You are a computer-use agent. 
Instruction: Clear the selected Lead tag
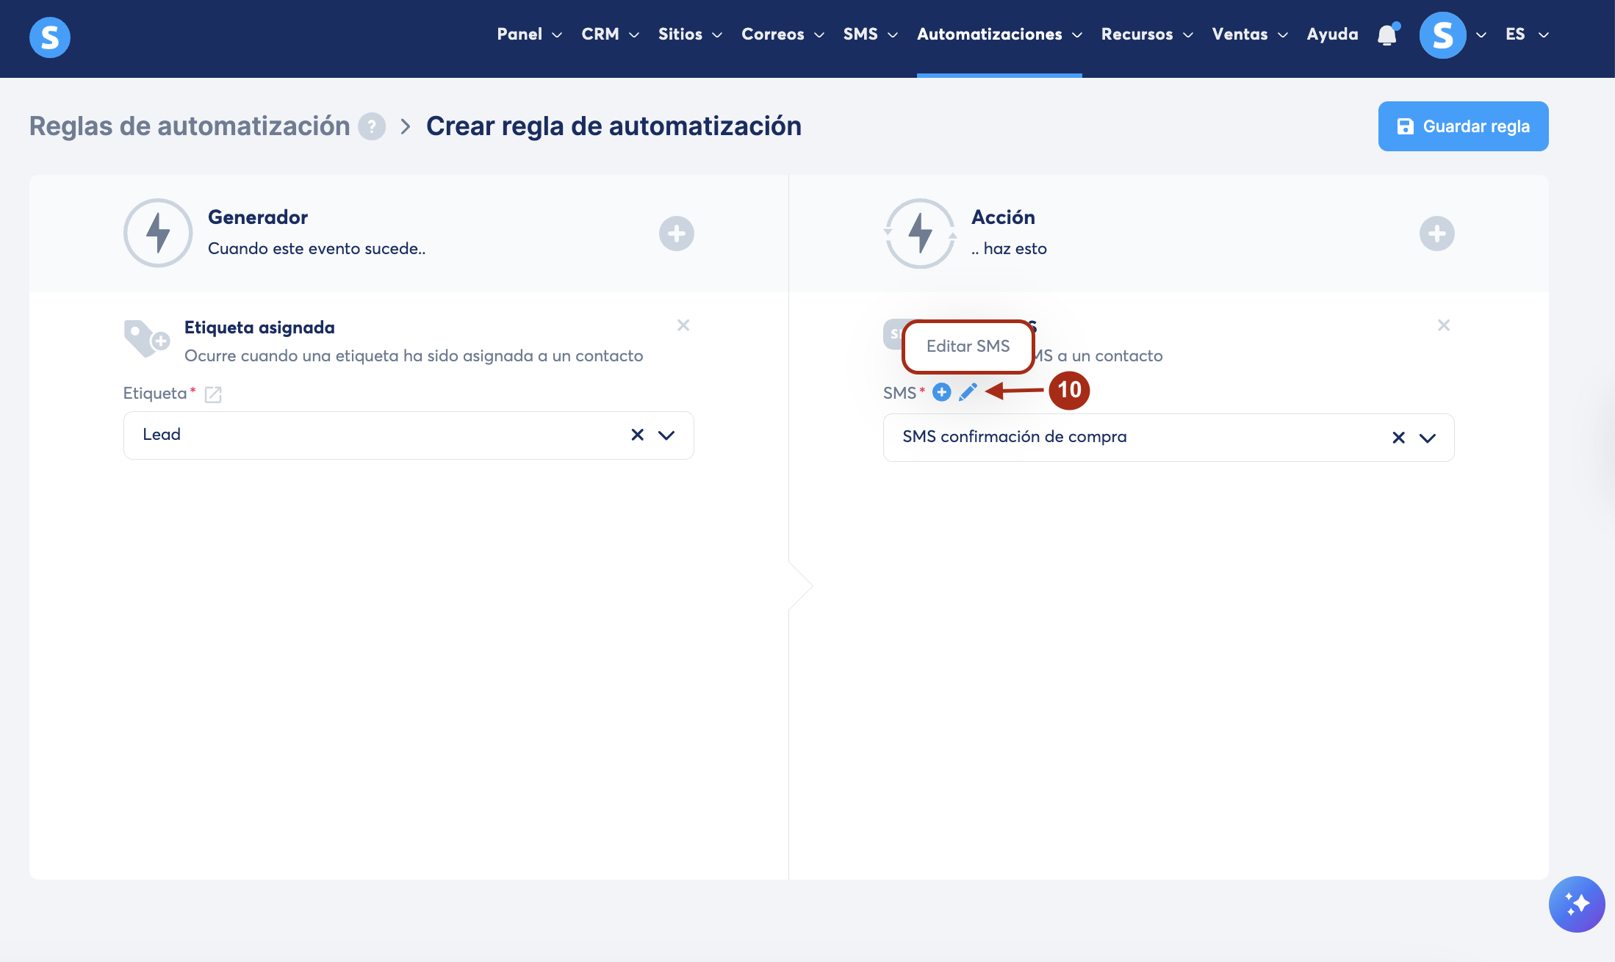click(637, 435)
